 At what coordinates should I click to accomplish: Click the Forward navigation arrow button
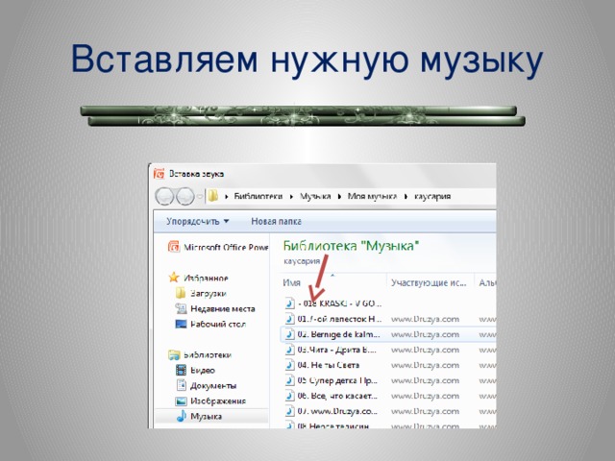(184, 196)
